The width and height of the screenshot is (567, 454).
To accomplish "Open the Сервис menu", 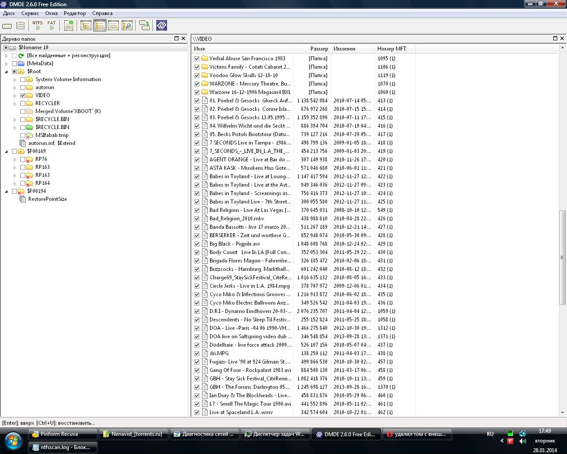I will pos(30,13).
